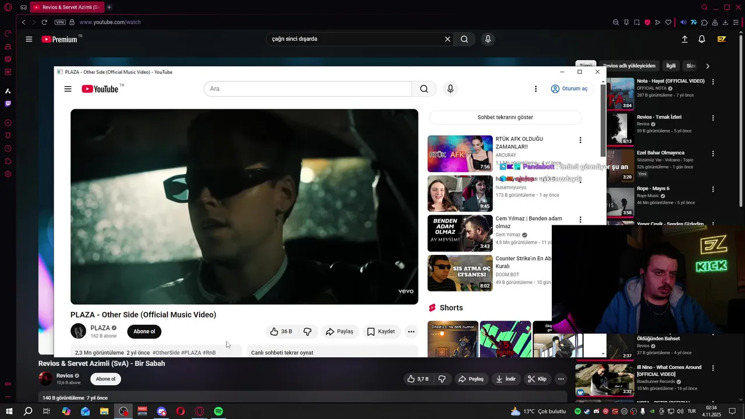Share the Bir Sabah video with Paylaş
The image size is (745, 419).
[471, 379]
